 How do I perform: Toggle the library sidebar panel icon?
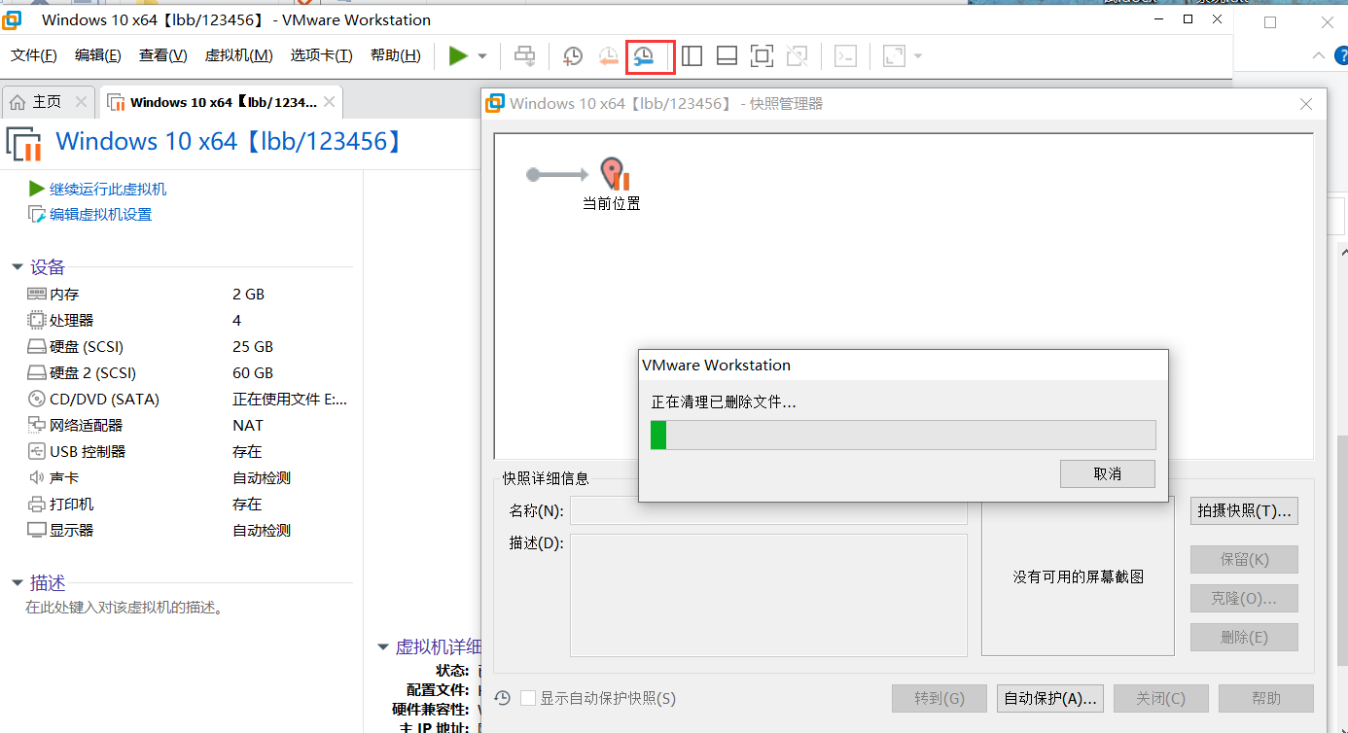click(x=692, y=56)
